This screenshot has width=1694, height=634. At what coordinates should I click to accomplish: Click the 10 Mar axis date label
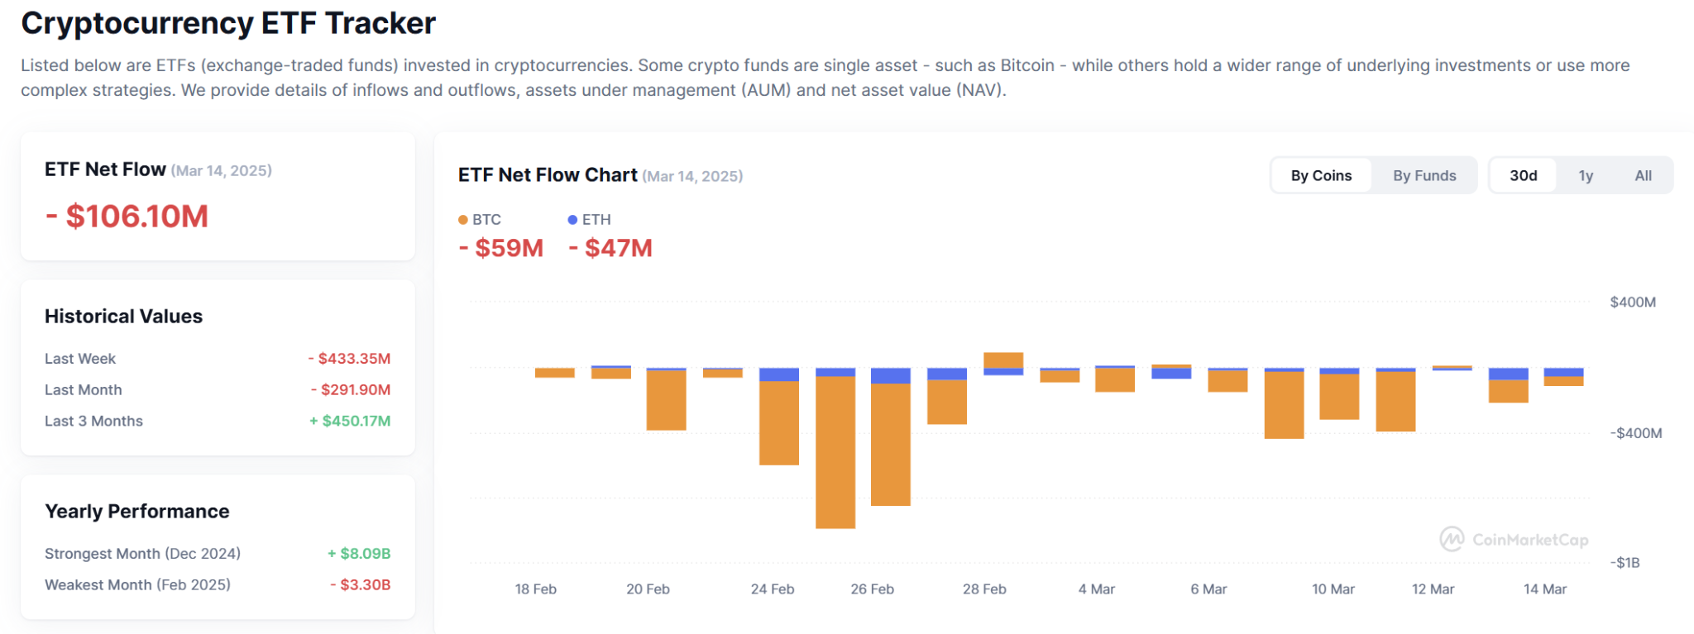point(1333,589)
